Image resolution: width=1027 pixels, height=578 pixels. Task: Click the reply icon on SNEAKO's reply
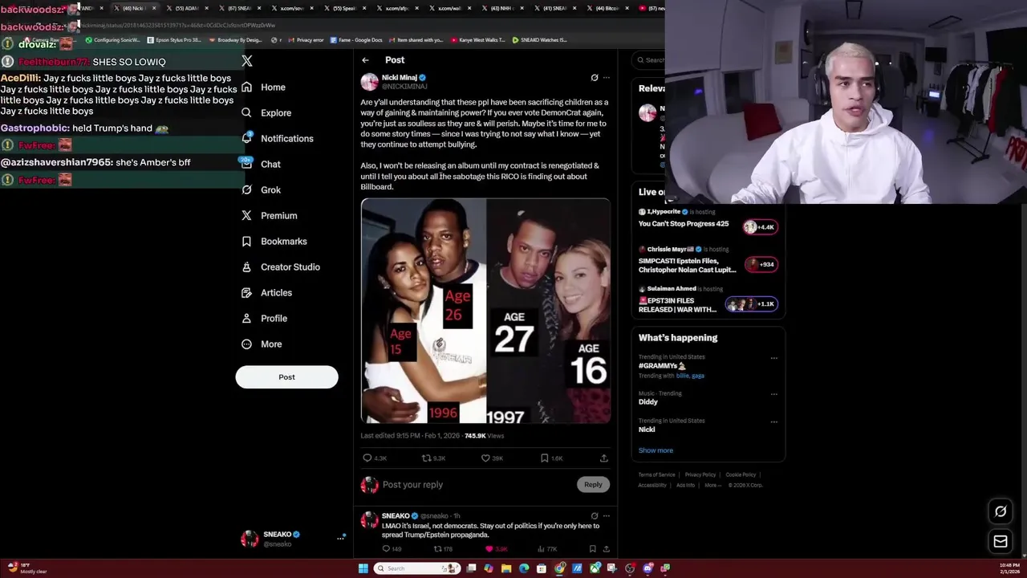pos(386,549)
